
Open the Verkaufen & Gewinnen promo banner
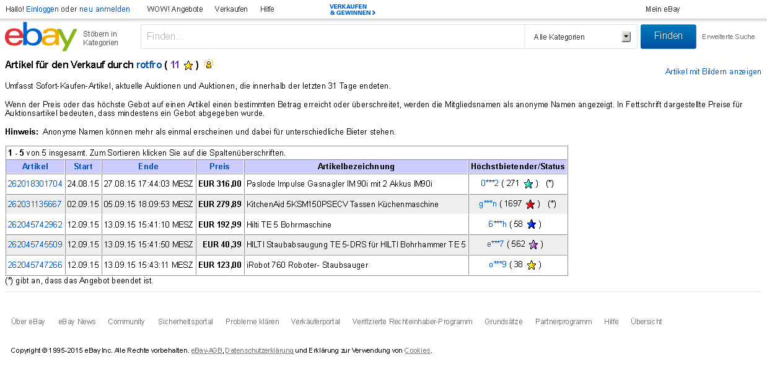pos(353,9)
